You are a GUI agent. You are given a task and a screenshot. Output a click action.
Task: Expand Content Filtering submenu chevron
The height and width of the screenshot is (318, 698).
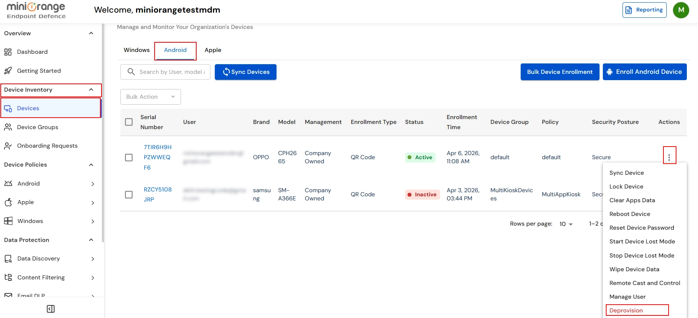pos(93,278)
